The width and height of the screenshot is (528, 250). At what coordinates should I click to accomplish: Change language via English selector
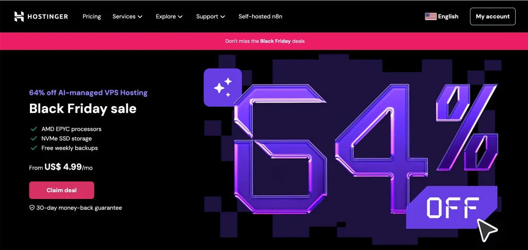click(448, 16)
